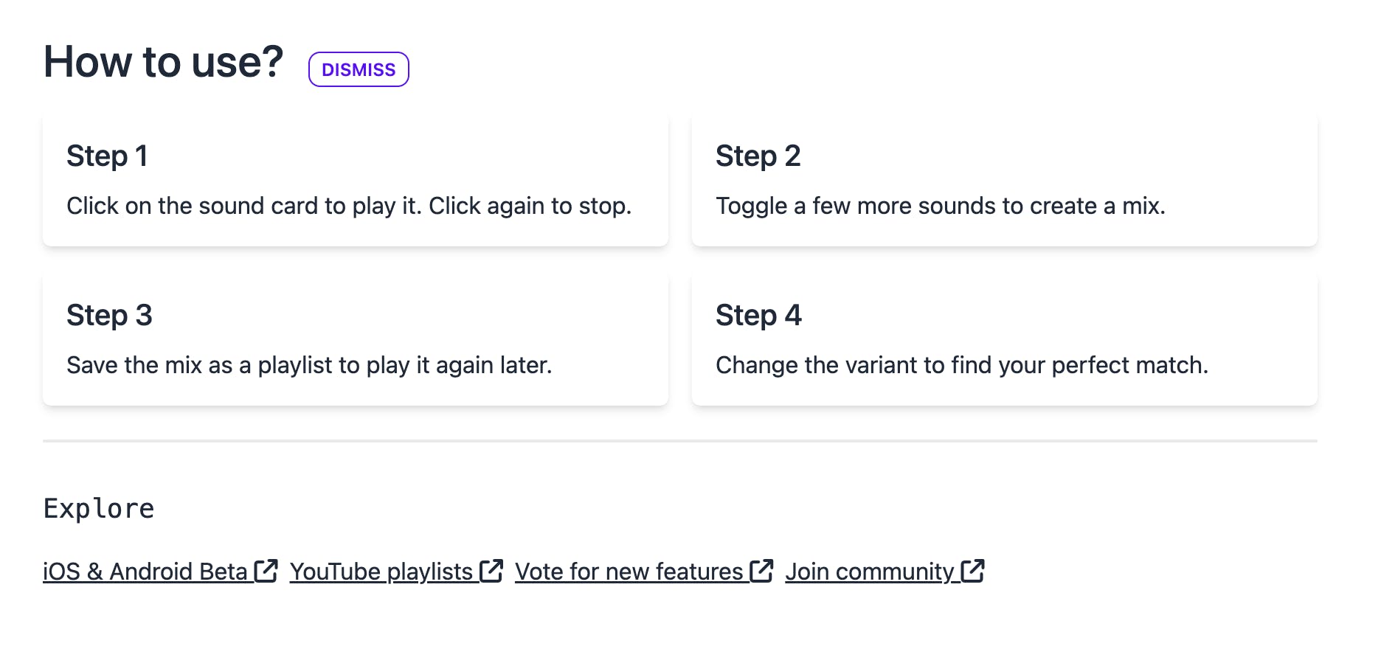Open the Join community link
Screen dimensions: 1381x649
pos(869,572)
